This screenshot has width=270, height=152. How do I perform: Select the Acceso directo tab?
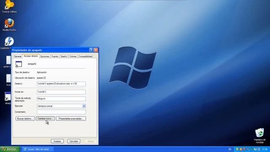coord(31,56)
